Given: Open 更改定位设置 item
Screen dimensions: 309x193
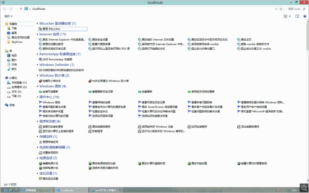Looking at the screenshot, I should point(48,178).
